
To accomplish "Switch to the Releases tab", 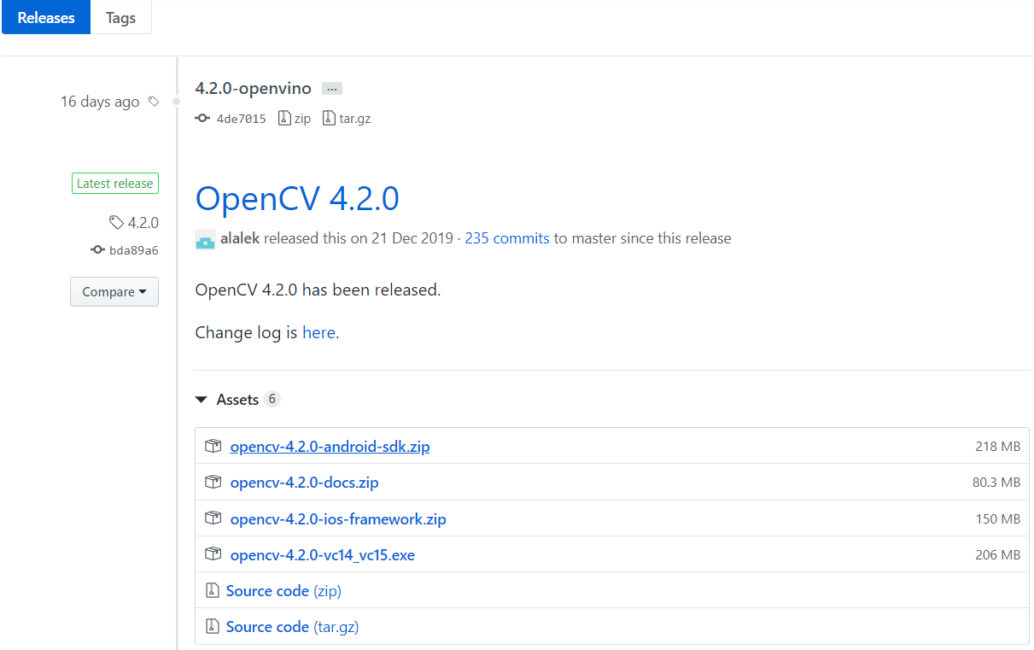I will [46, 17].
